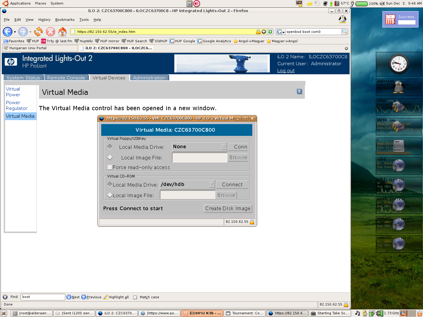This screenshot has width=423, height=317.
Task: Click the Show Desktop icon in bottom panel
Action: coord(4,313)
